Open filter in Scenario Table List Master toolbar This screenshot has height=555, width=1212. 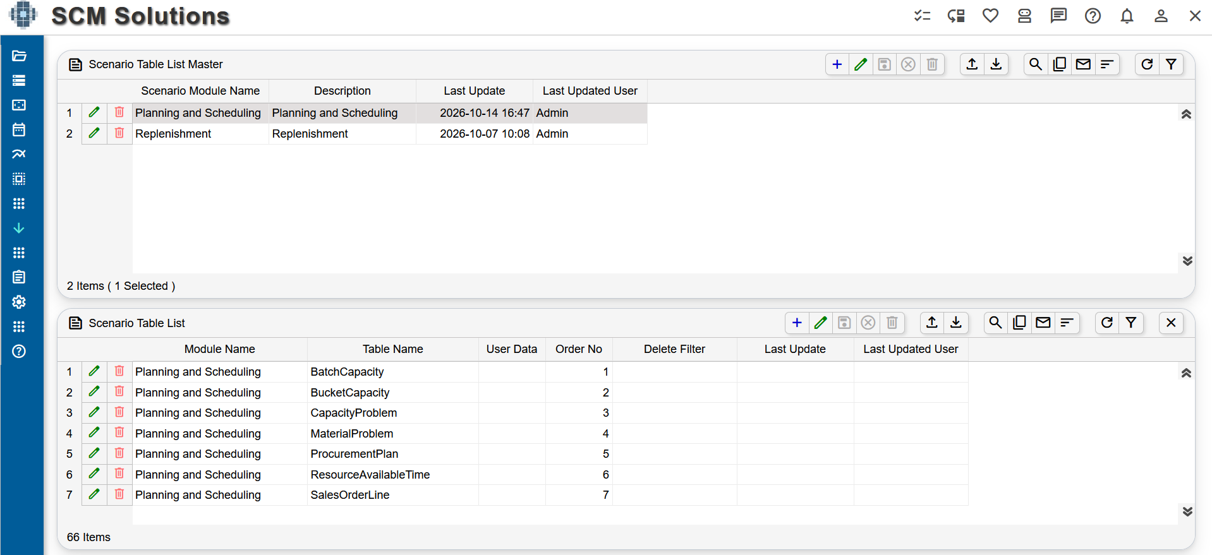pos(1171,64)
